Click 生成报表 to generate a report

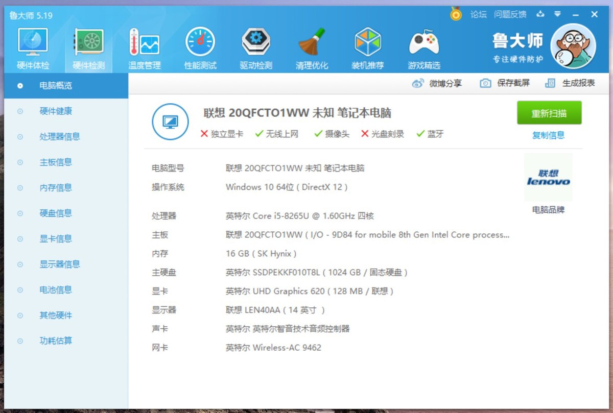570,83
